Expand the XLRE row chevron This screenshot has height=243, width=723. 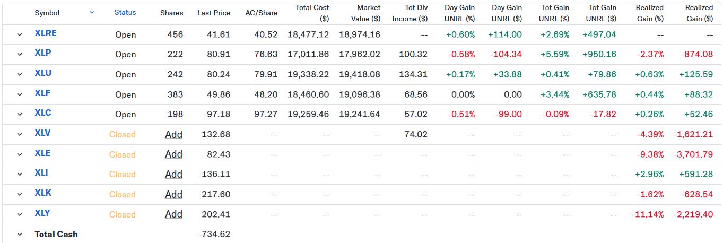click(x=20, y=34)
